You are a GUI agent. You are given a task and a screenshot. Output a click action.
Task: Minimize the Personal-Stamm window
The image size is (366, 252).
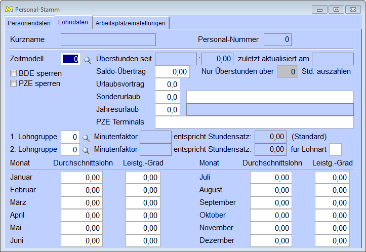coord(319,9)
